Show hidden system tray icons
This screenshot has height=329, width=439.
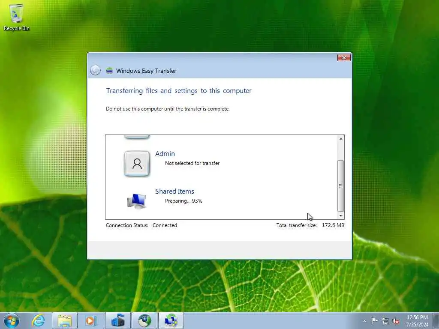(x=364, y=321)
